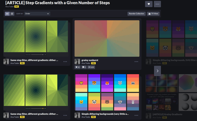
Task: Go to next page with right chevron
Action: (157, 71)
